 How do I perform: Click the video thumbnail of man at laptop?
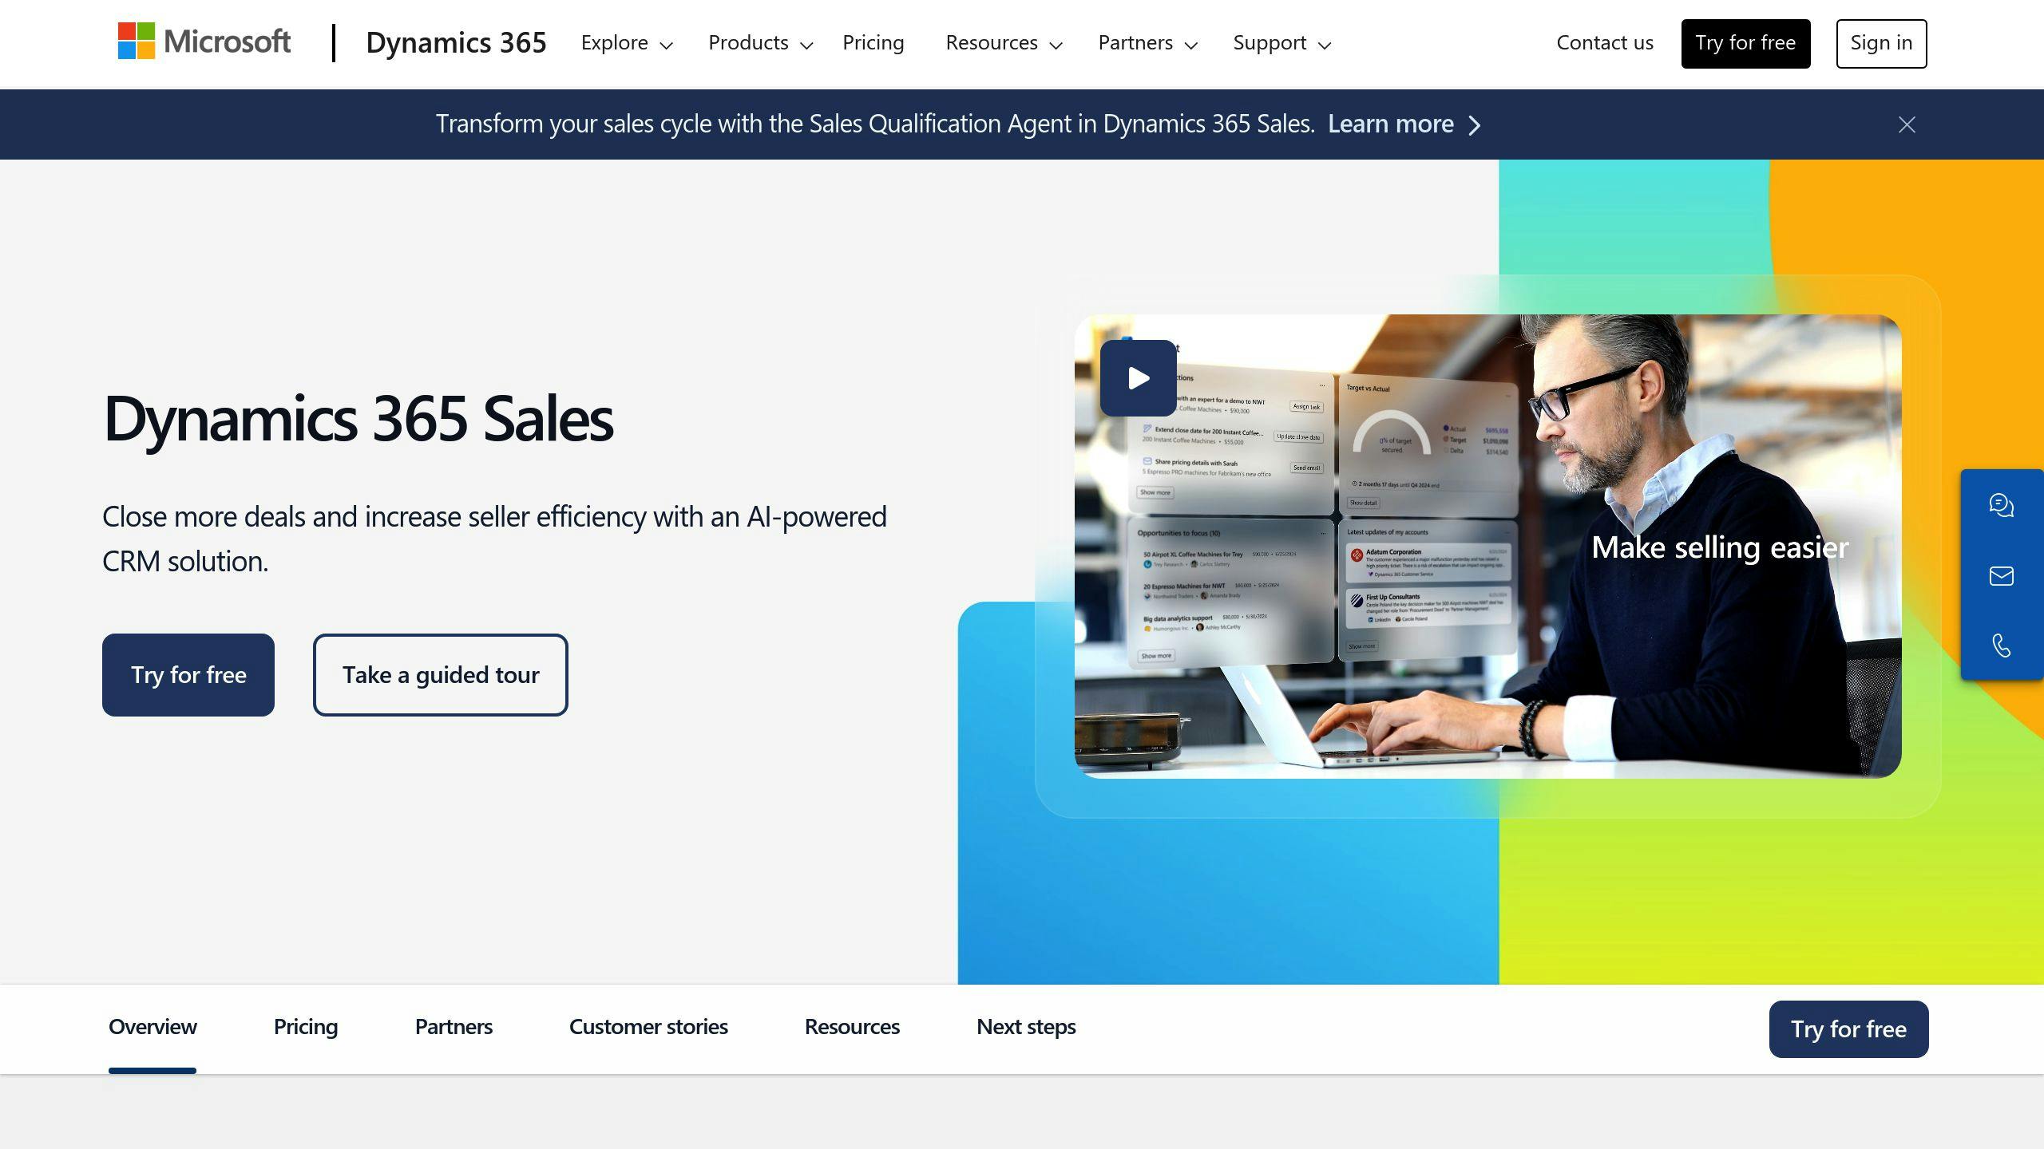pos(1487,546)
